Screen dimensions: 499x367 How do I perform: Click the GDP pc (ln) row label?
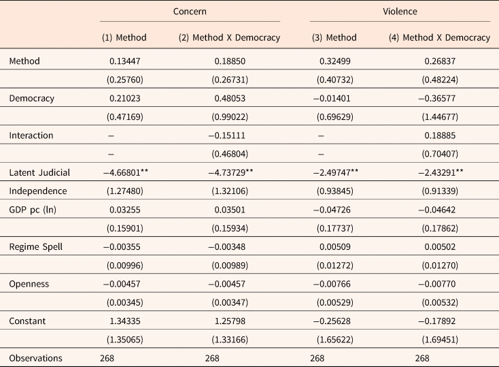coord(33,209)
